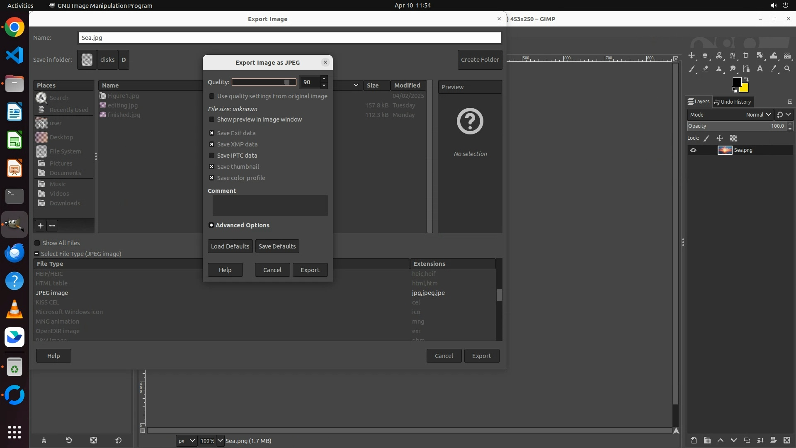Choose the Eraser tool

(x=705, y=69)
